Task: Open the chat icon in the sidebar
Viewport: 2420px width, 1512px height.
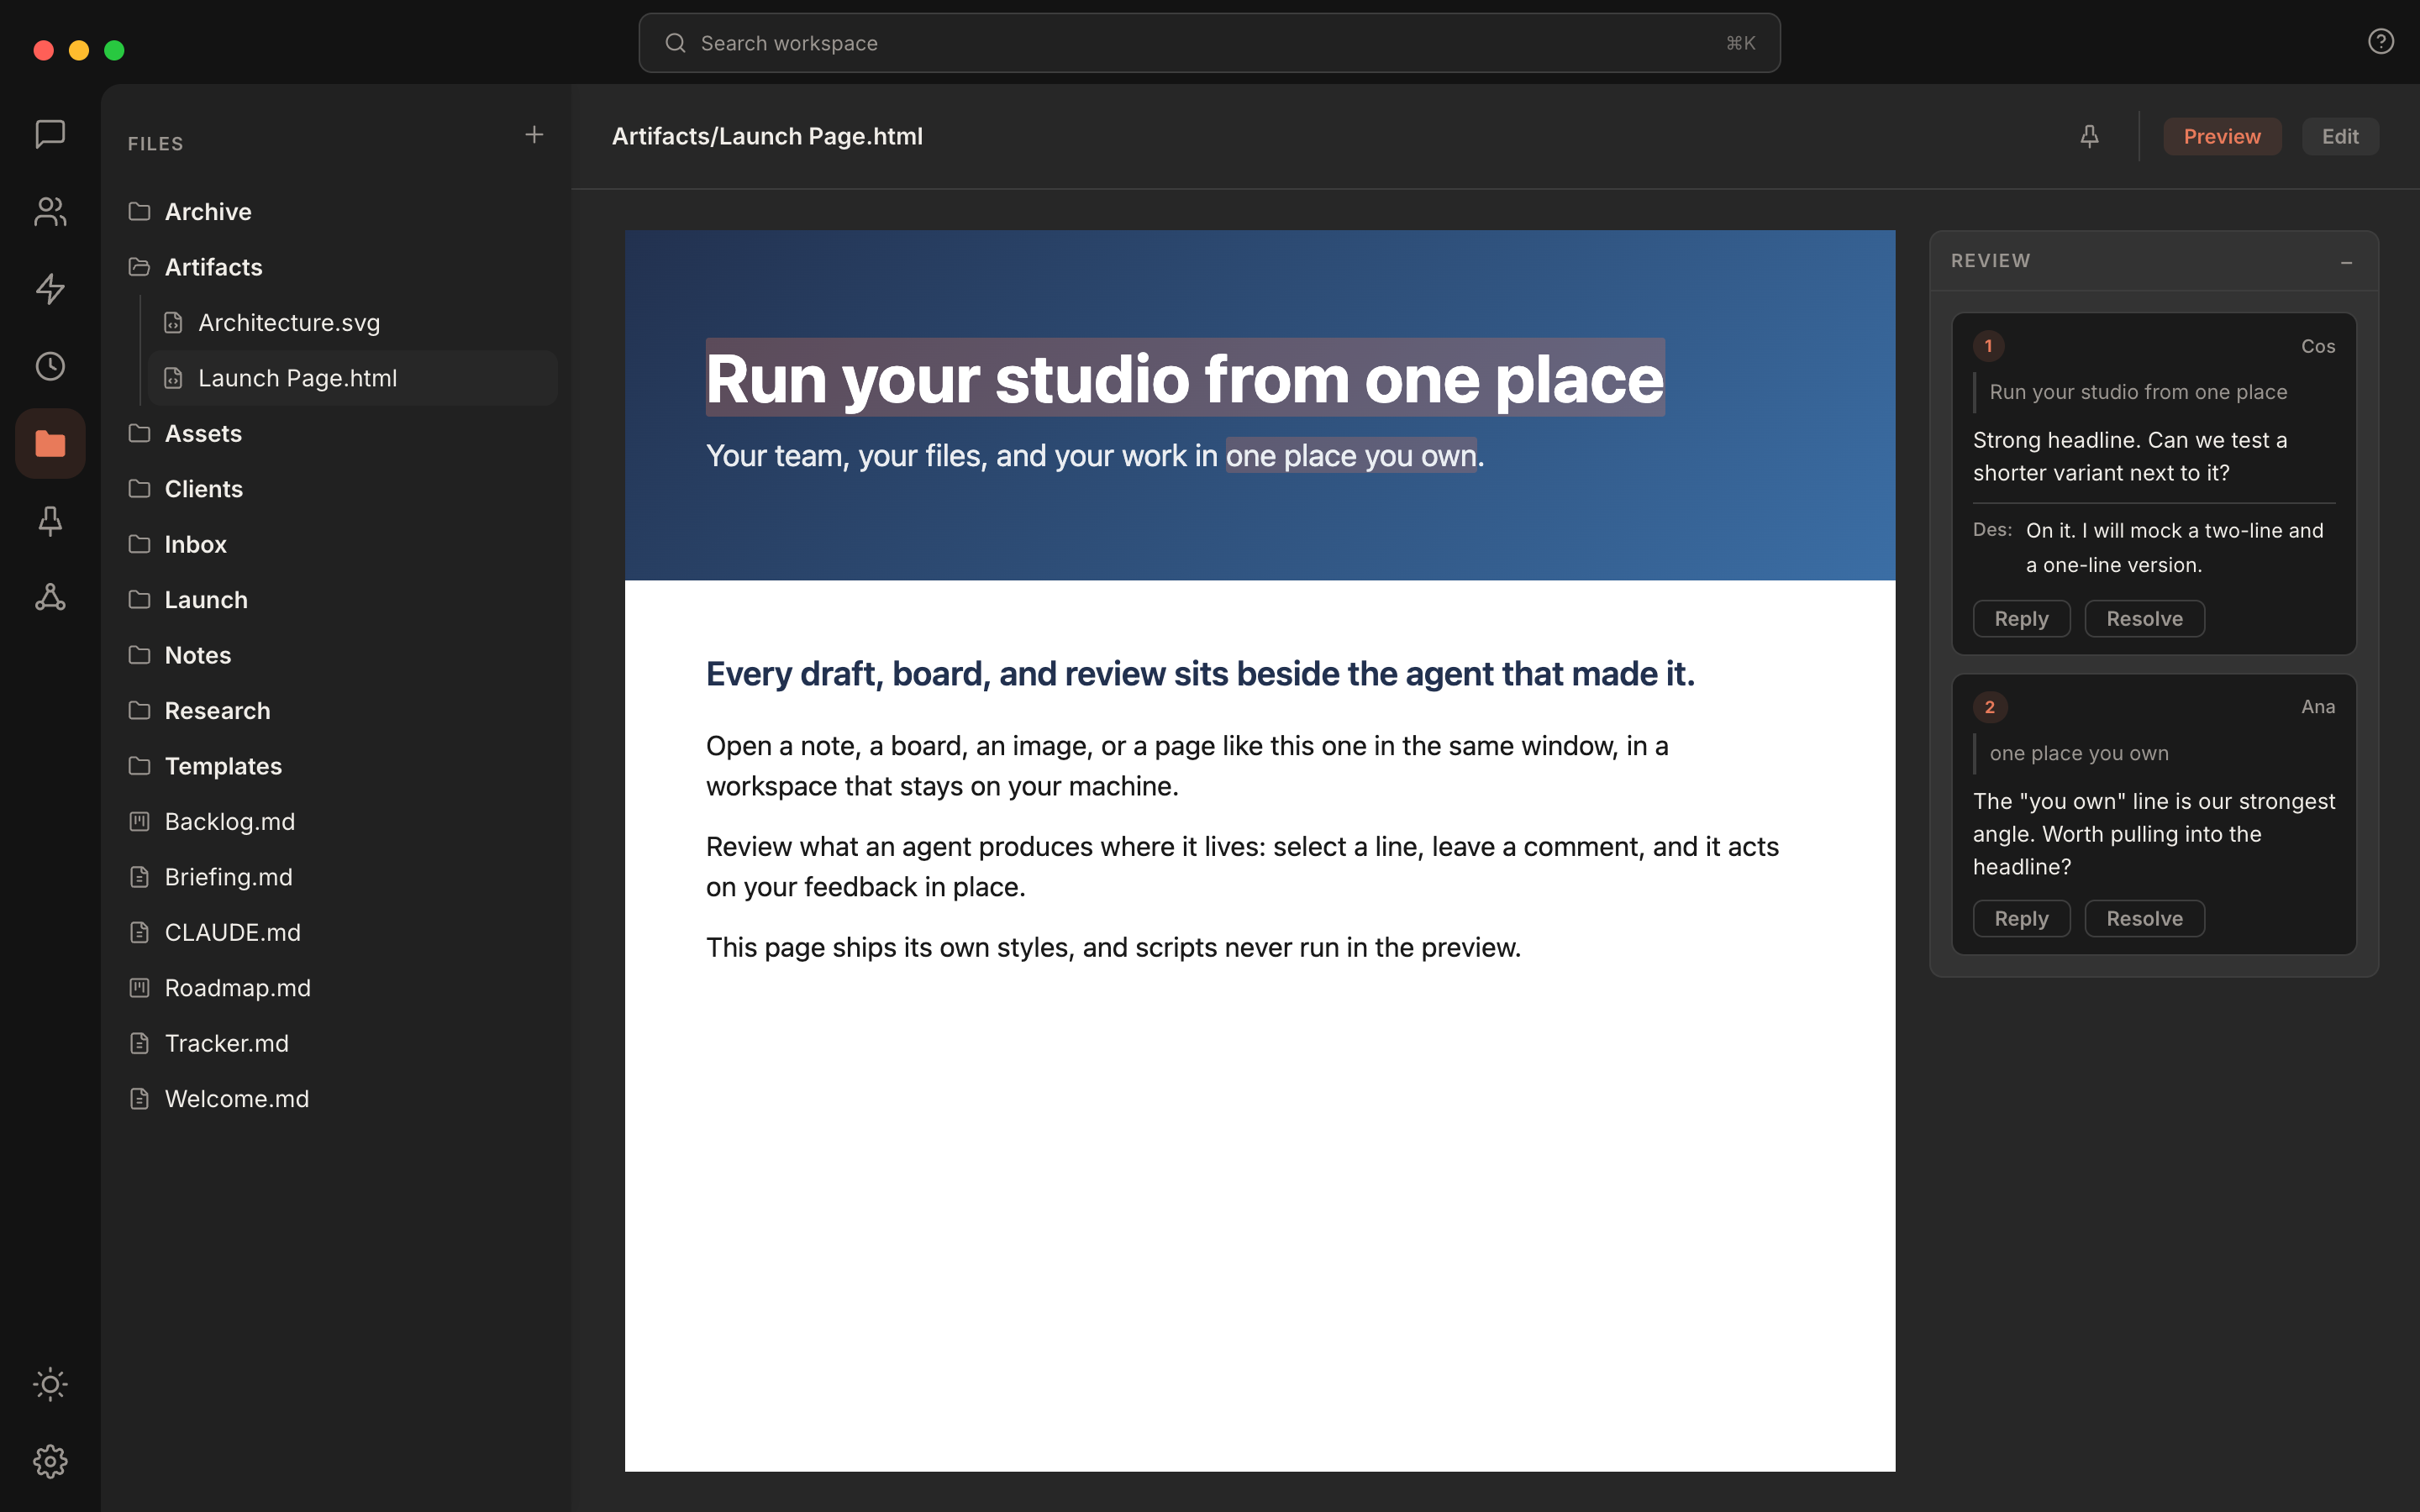Action: click(x=50, y=134)
